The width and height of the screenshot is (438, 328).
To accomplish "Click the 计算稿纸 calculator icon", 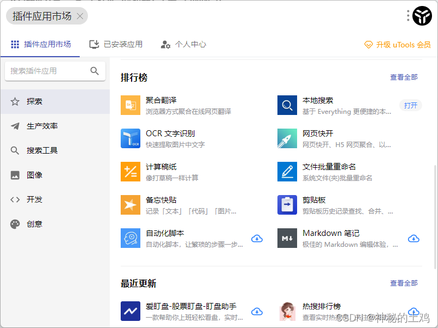I will pos(131,172).
